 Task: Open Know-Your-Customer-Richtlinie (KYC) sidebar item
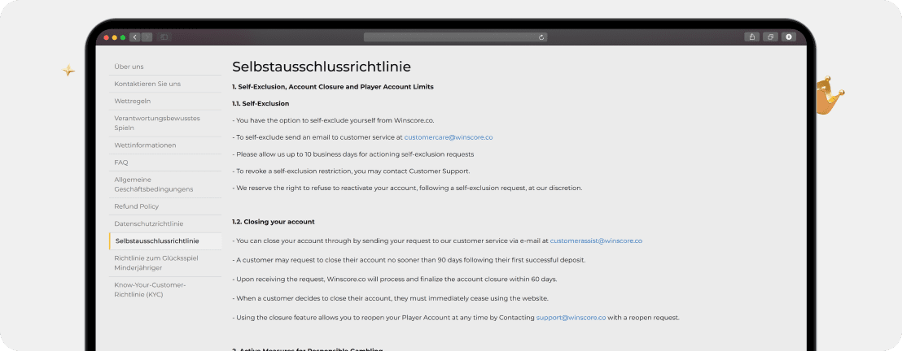(151, 289)
